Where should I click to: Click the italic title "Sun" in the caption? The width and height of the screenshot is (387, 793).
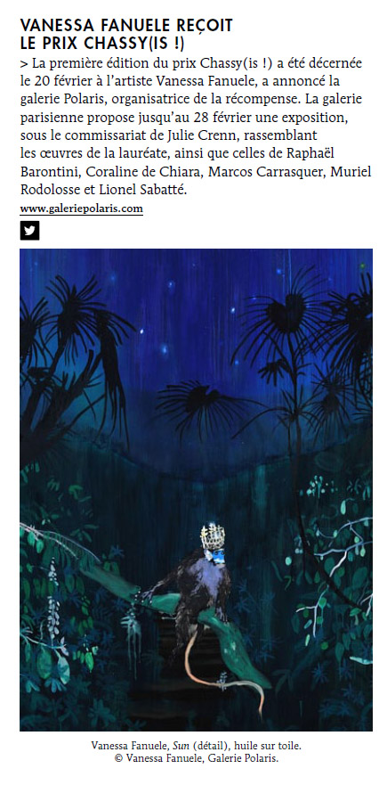tap(181, 746)
